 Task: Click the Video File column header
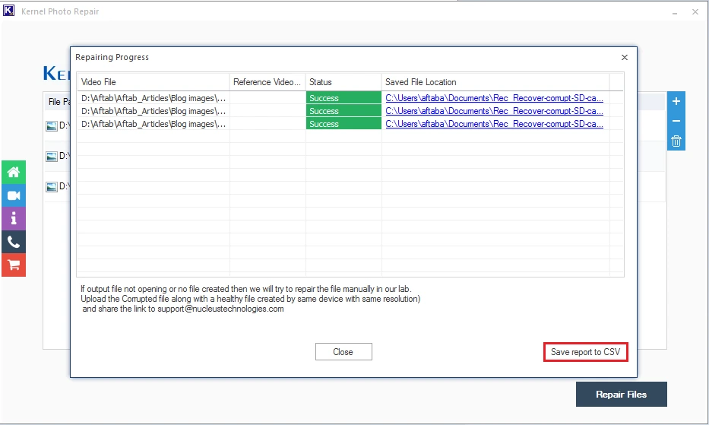tap(152, 82)
